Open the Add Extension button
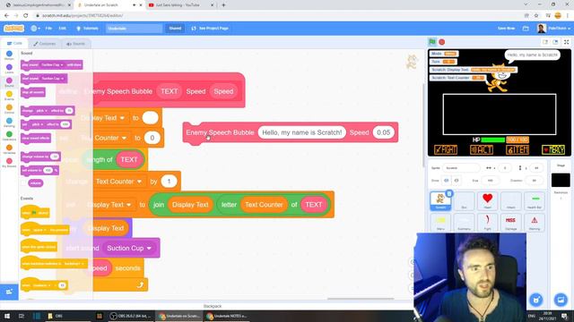This screenshot has width=574, height=322. [9, 292]
